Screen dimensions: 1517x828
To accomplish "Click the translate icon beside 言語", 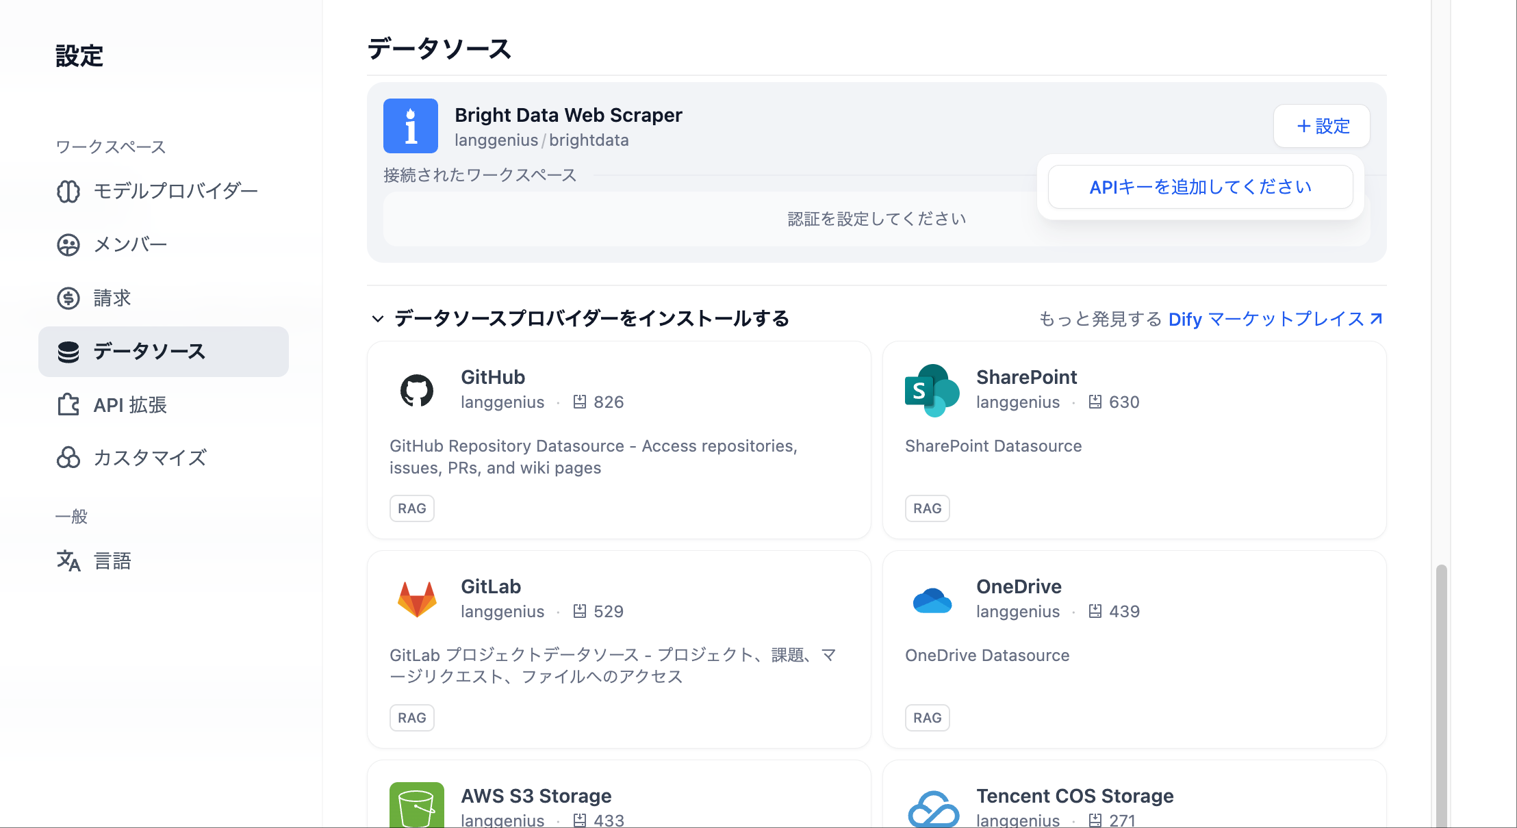I will click(68, 561).
